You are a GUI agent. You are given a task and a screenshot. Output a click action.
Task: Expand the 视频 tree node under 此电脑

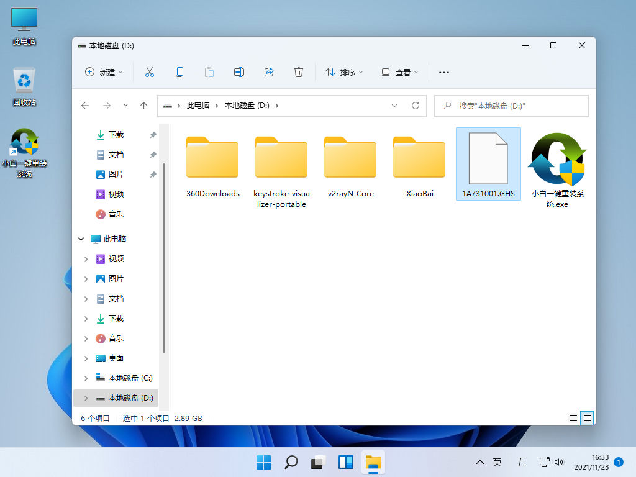point(86,259)
